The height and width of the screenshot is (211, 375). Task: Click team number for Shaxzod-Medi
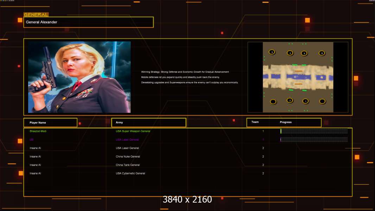tap(263, 131)
